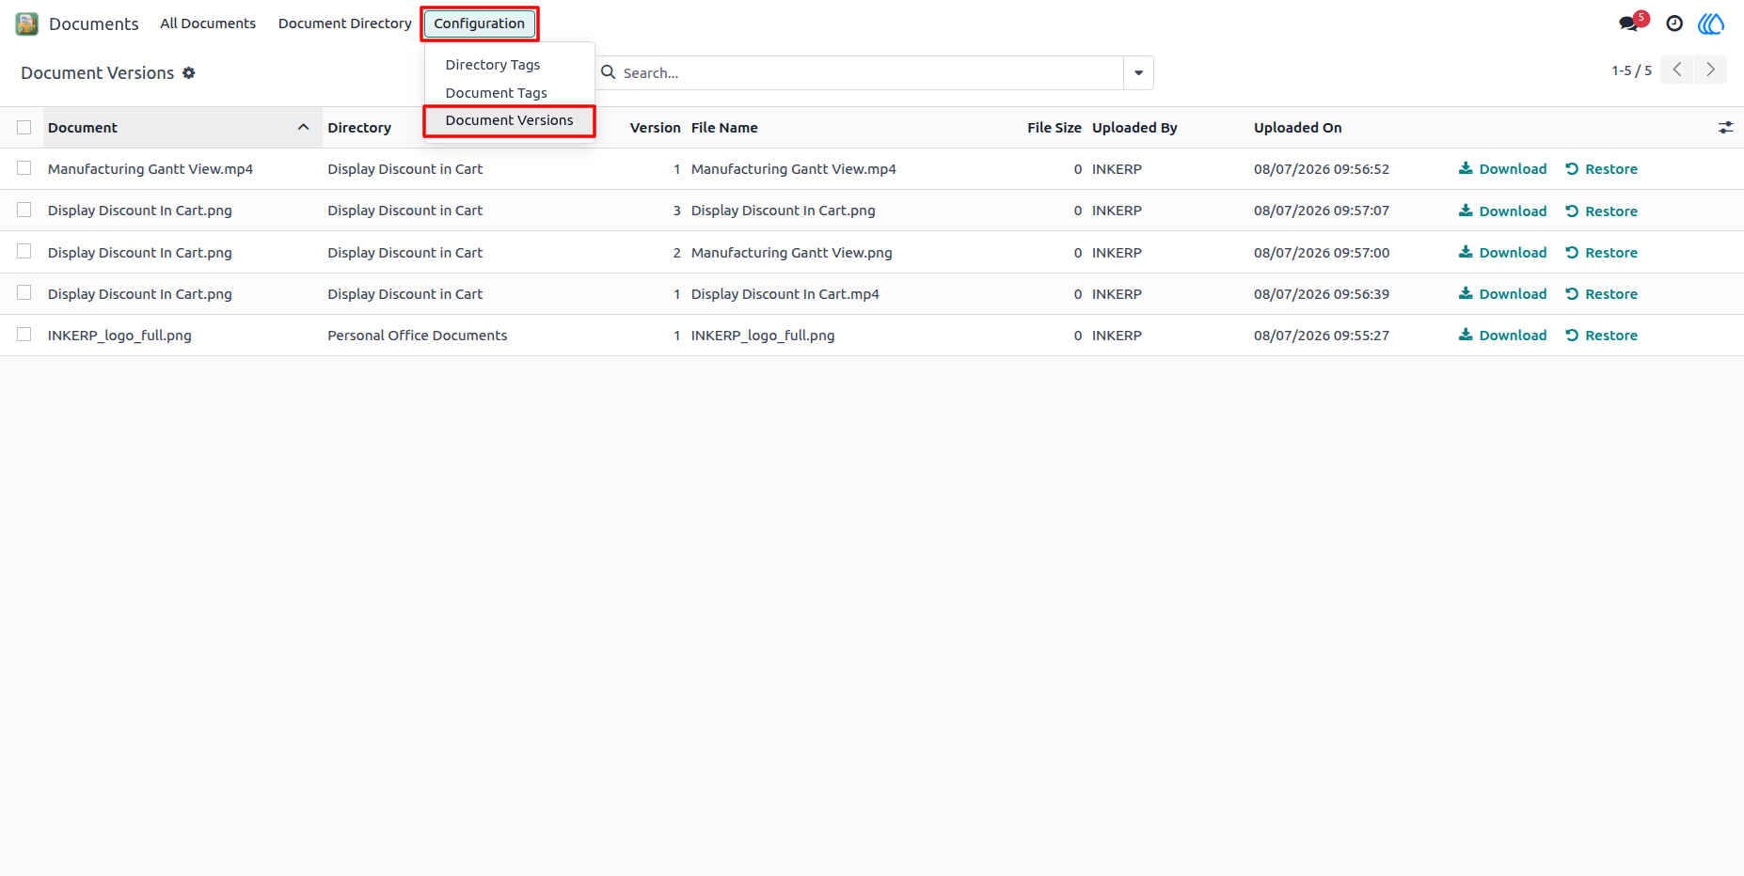Restore the Display Discount In Cart.mp4 file version
This screenshot has width=1744, height=876.
click(1601, 293)
